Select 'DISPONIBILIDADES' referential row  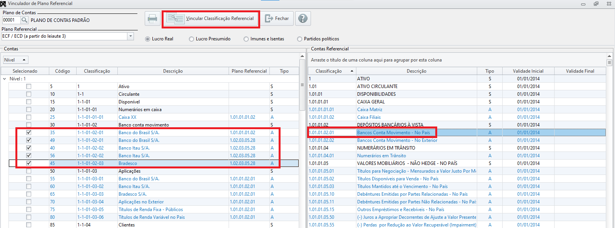coord(457,94)
